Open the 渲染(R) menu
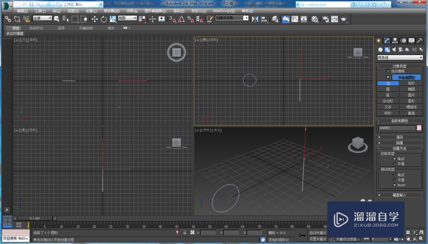This screenshot has height=244, width=428. (x=179, y=11)
